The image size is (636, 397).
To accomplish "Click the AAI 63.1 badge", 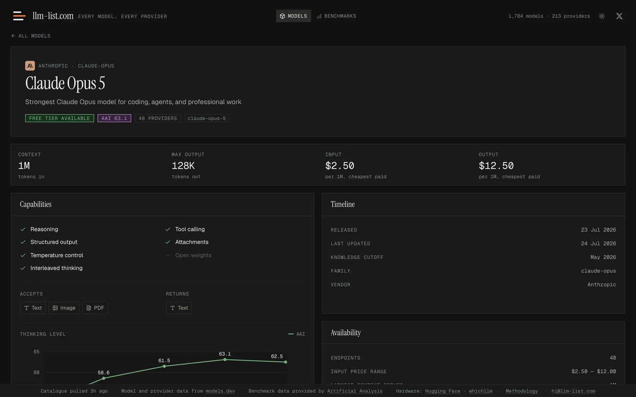I will [114, 118].
